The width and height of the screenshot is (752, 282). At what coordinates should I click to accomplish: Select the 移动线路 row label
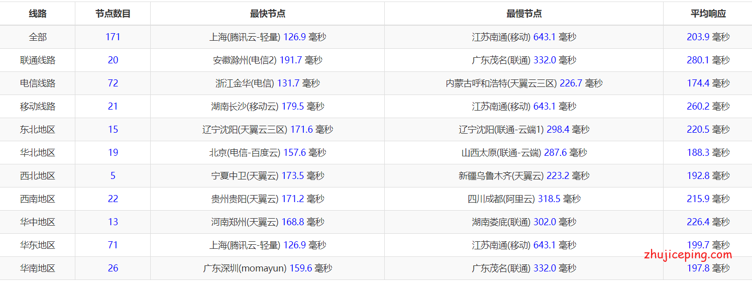coord(38,107)
